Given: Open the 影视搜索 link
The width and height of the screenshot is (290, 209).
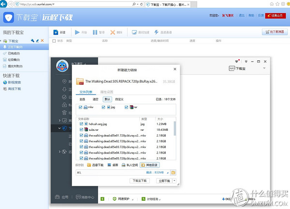Looking at the screenshot, I should click(x=14, y=83).
